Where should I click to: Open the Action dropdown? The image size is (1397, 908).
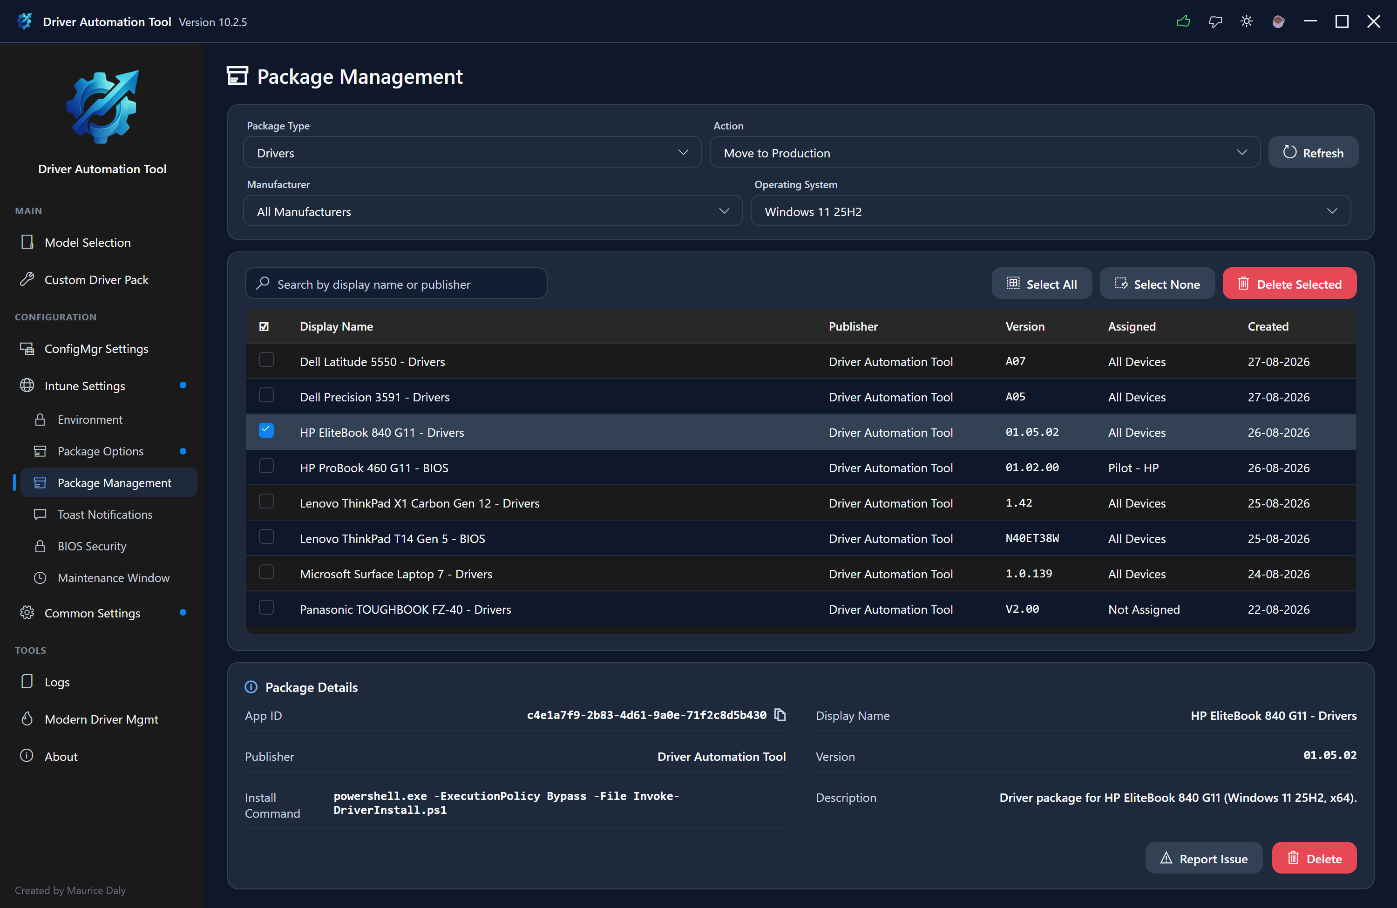pyautogui.click(x=985, y=153)
